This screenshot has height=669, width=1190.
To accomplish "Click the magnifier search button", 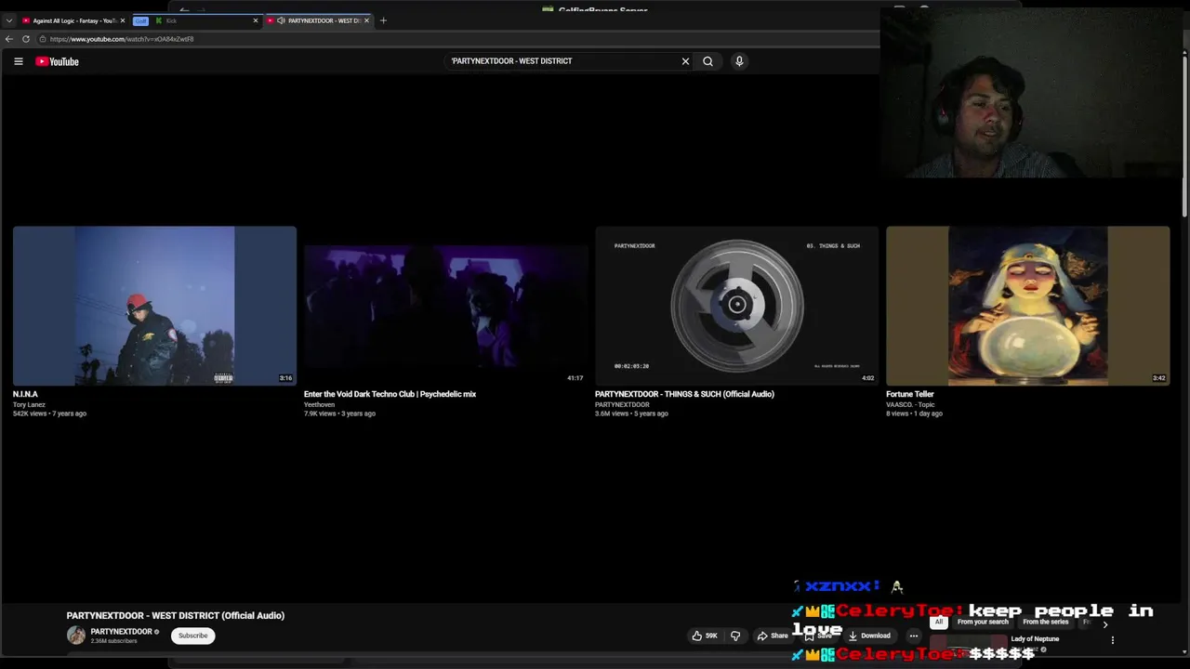I will [707, 61].
